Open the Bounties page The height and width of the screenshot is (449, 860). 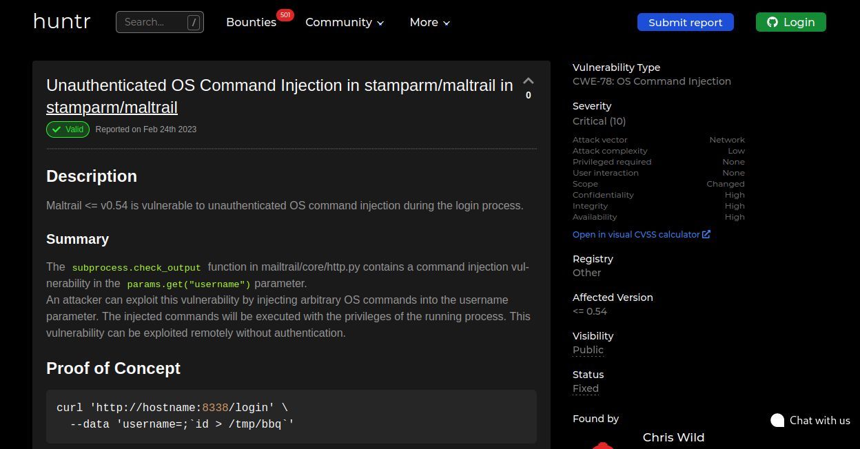251,22
